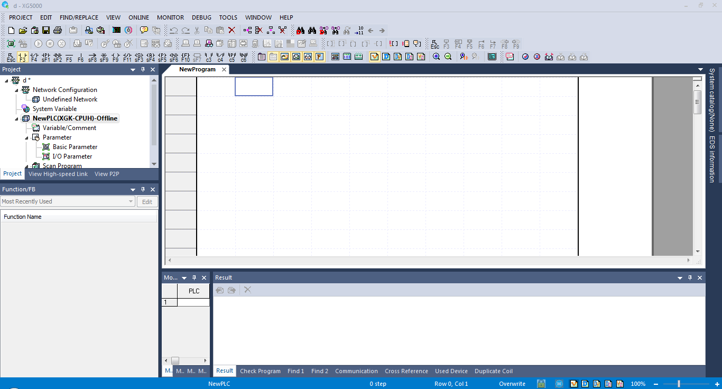This screenshot has height=389, width=722.
Task: Click the Undo arrow in the toolbar
Action: [x=174, y=30]
